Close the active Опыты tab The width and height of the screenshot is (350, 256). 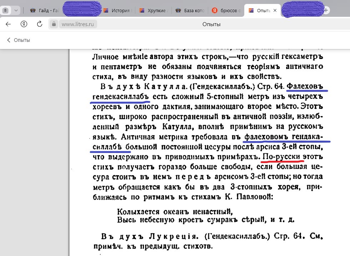pos(275,10)
